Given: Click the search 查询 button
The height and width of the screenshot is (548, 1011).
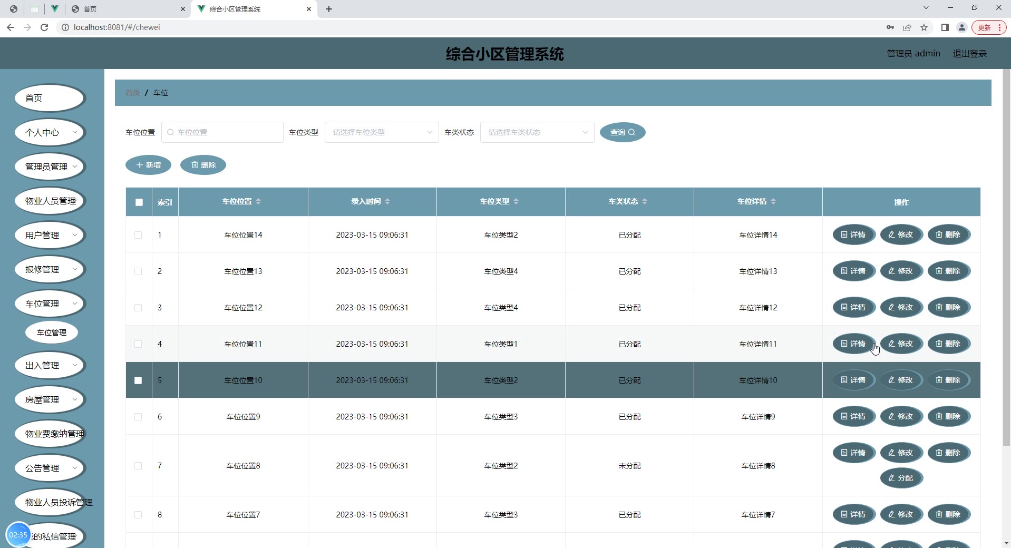Looking at the screenshot, I should [622, 132].
